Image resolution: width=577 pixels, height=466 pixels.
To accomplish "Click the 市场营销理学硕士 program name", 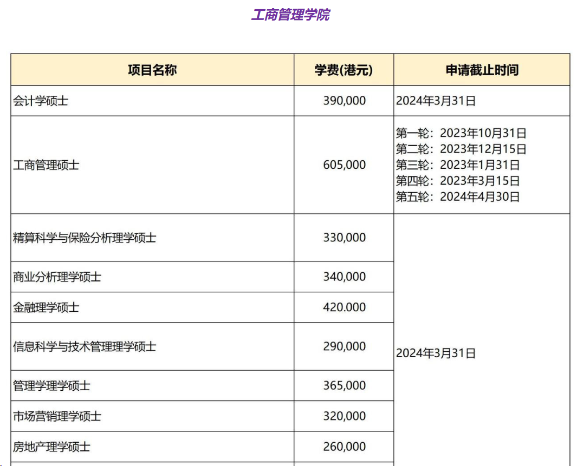I will (x=57, y=416).
